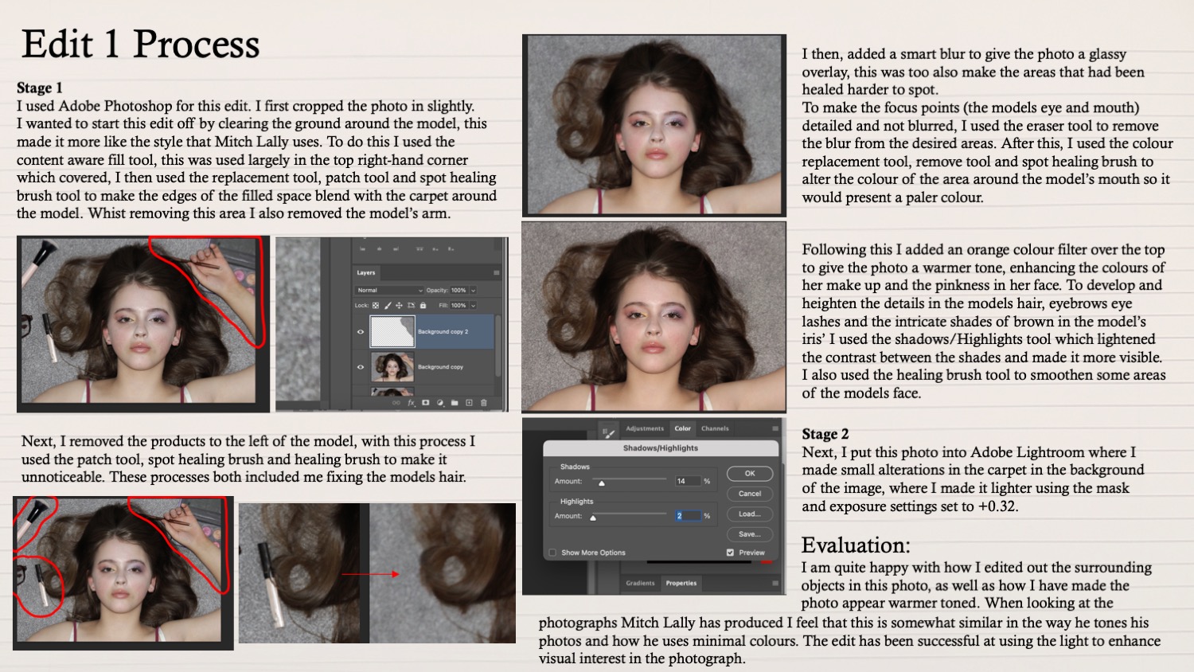Click the create new layer icon
This screenshot has height=672, width=1194.
click(469, 403)
